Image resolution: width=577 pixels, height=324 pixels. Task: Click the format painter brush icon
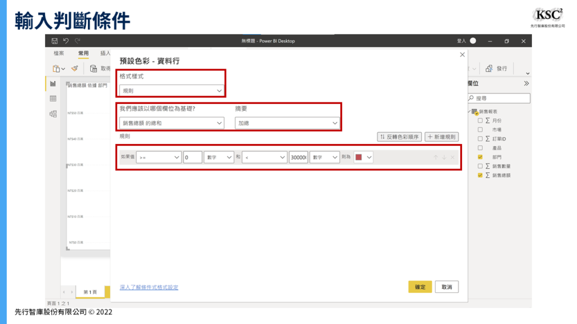75,68
